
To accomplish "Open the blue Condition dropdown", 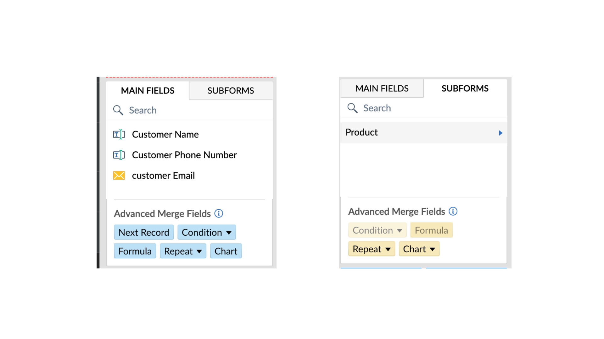I will (207, 232).
